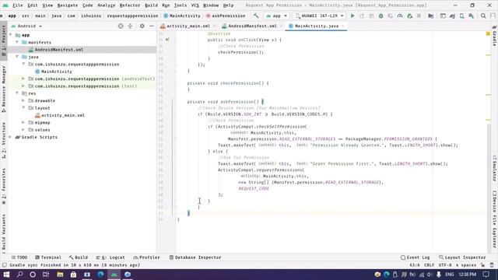Open the Profiler tool window button
Image resolution: width=498 pixels, height=280 pixels.
tap(147, 257)
